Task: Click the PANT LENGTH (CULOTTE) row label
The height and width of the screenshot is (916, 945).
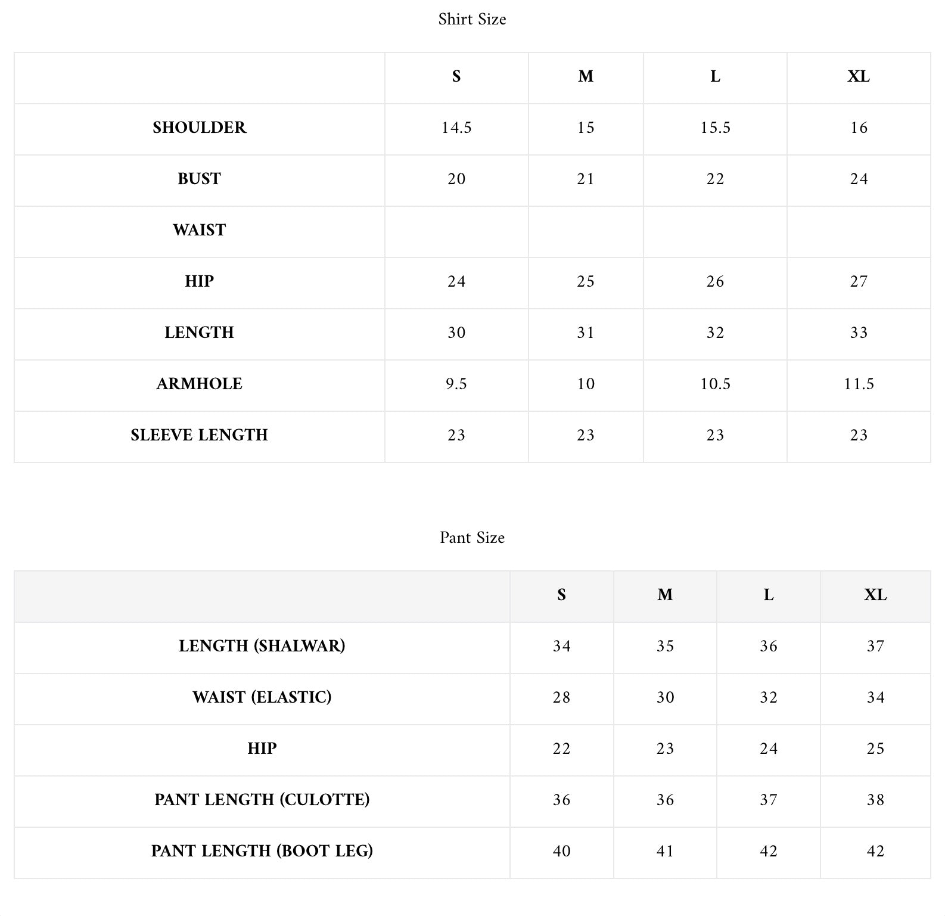Action: (x=262, y=800)
